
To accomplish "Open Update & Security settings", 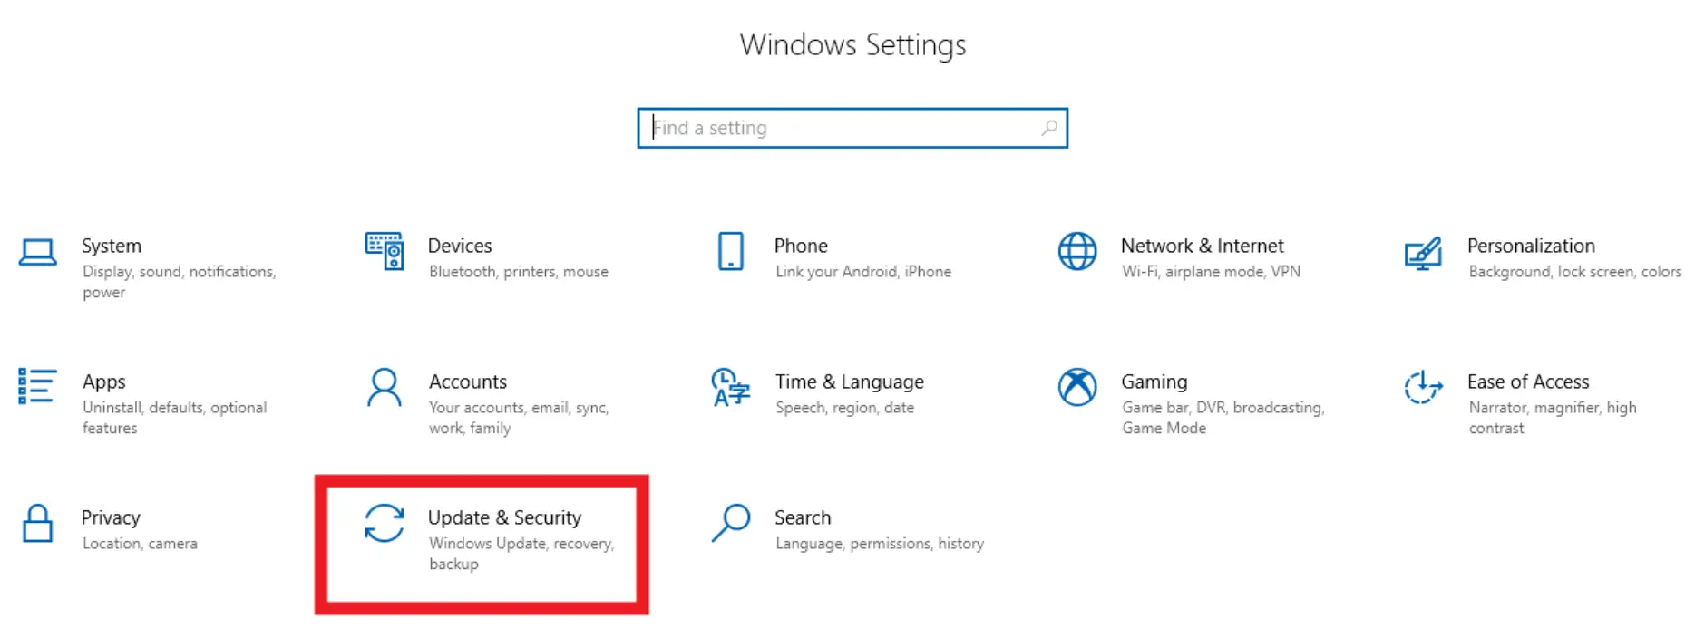I will [505, 517].
